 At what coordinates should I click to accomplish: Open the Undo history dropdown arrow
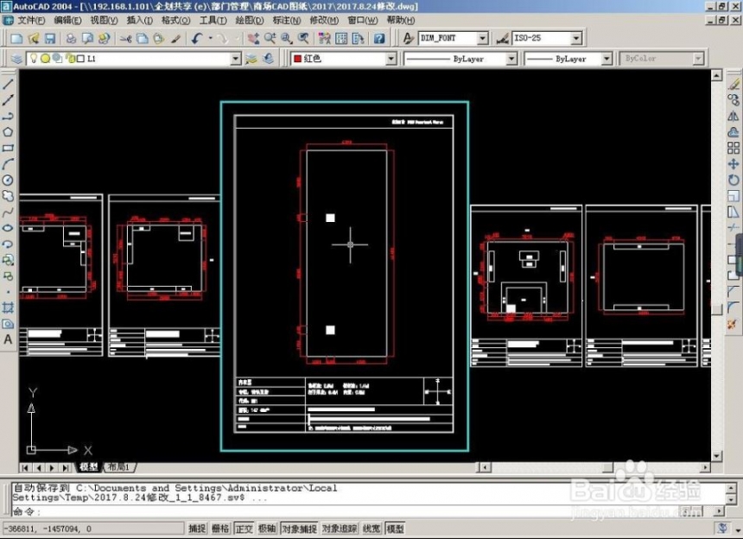click(210, 38)
